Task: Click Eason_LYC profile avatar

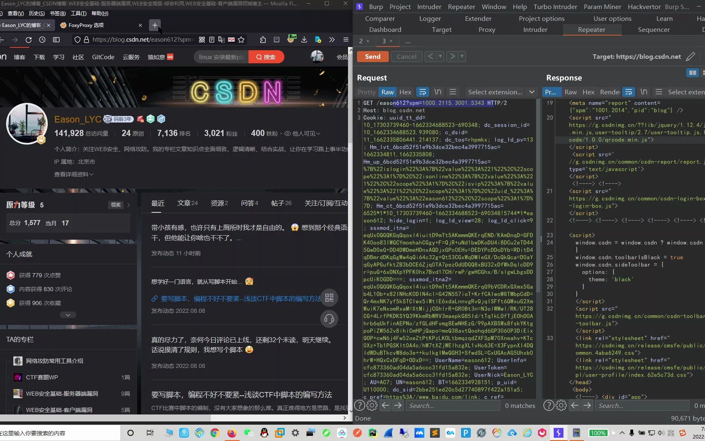Action: coord(27,124)
